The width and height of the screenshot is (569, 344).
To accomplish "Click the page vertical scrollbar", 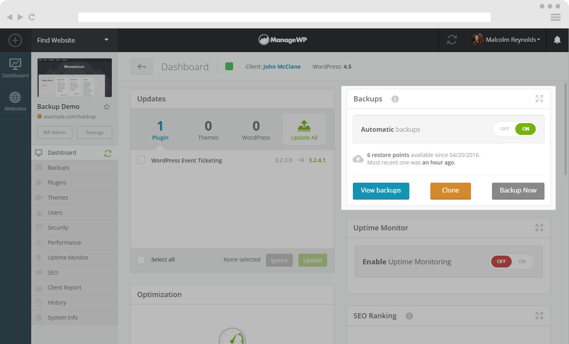I will point(566,129).
